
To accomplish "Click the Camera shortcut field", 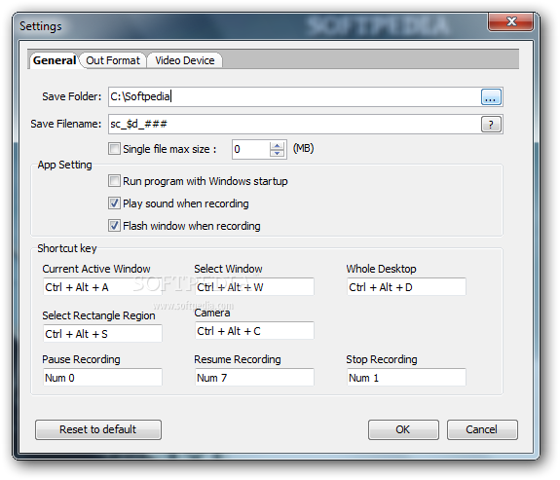I will click(254, 331).
